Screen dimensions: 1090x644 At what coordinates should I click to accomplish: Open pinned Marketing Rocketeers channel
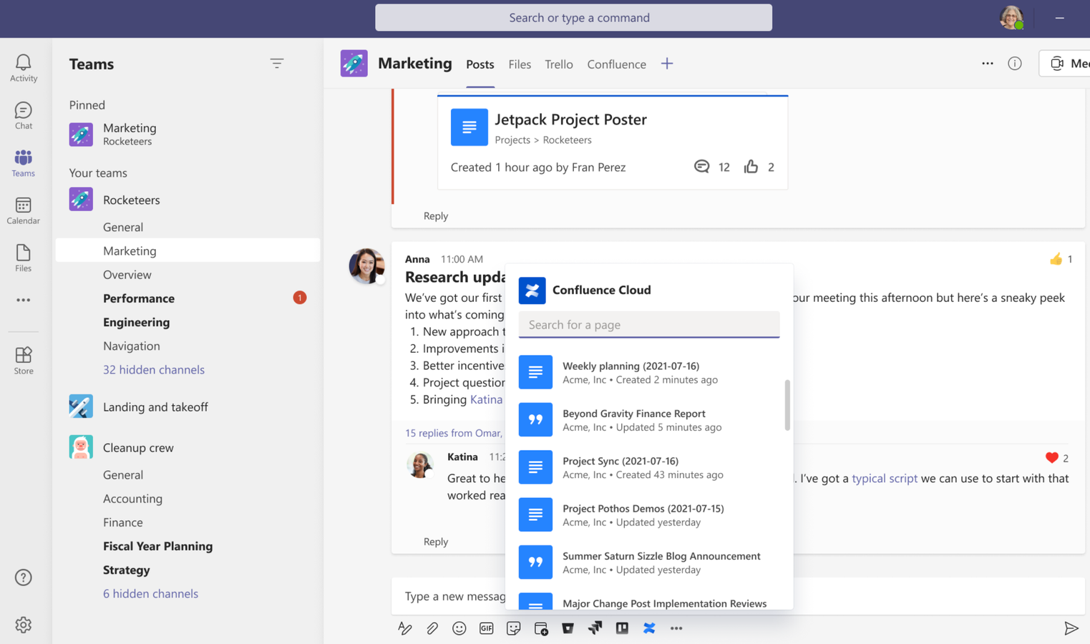point(188,134)
